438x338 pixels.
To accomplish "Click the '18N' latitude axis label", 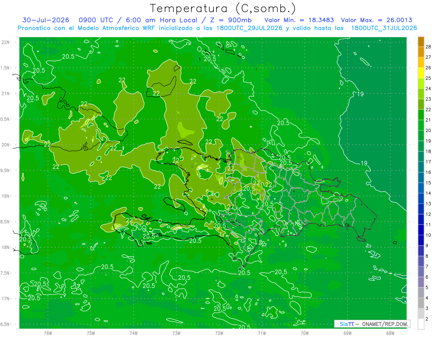I will click(x=5, y=248).
